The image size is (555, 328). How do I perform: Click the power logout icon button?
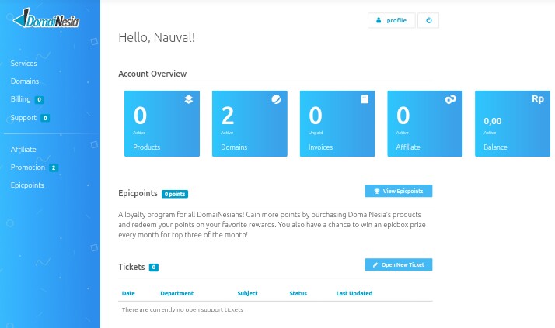(x=428, y=20)
